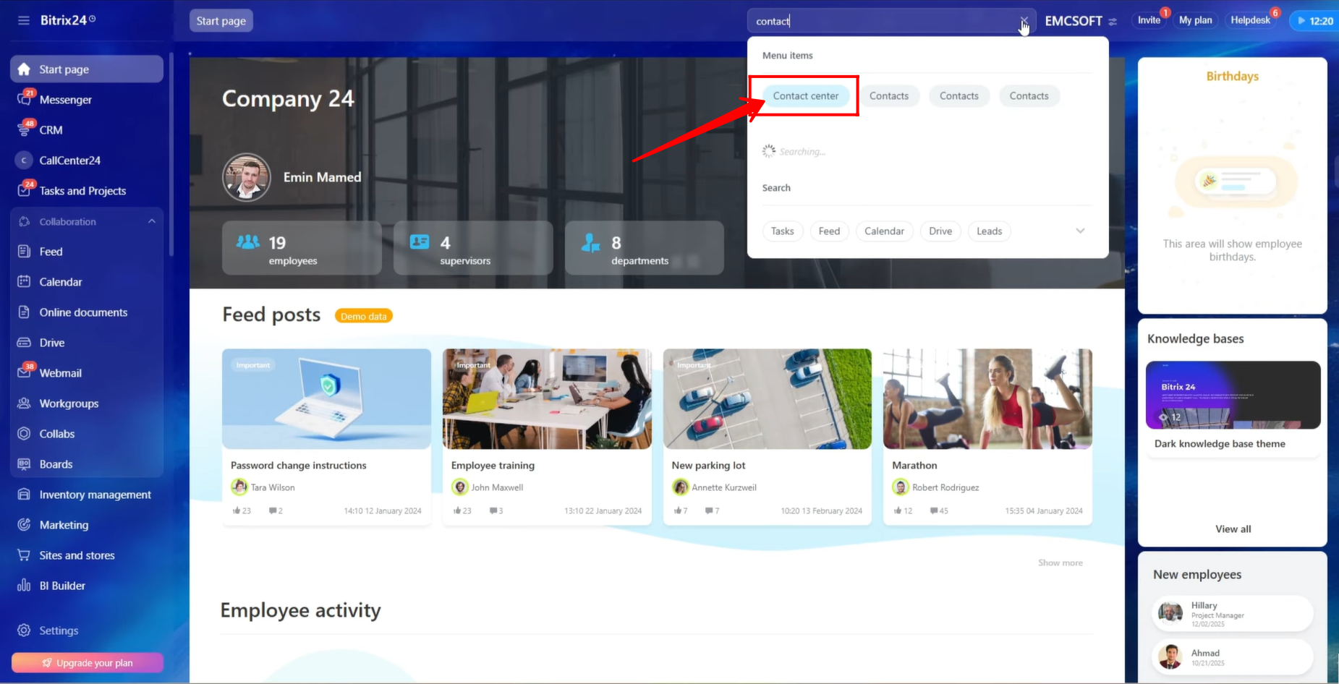Collapse the Collaboration section
The height and width of the screenshot is (684, 1339).
point(151,221)
